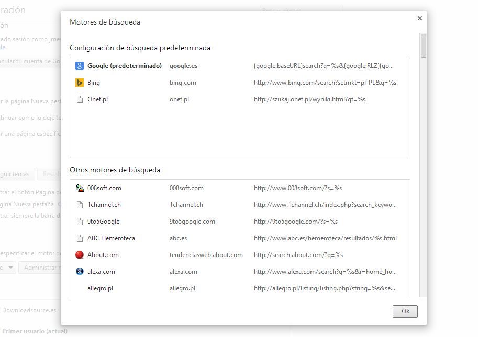The image size is (478, 337).
Task: Click the 9to5google.com/?s=%s URL
Action: click(x=296, y=222)
